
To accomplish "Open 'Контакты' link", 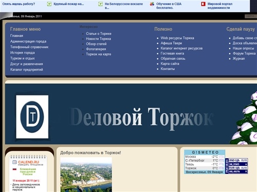I will coord(168,69).
